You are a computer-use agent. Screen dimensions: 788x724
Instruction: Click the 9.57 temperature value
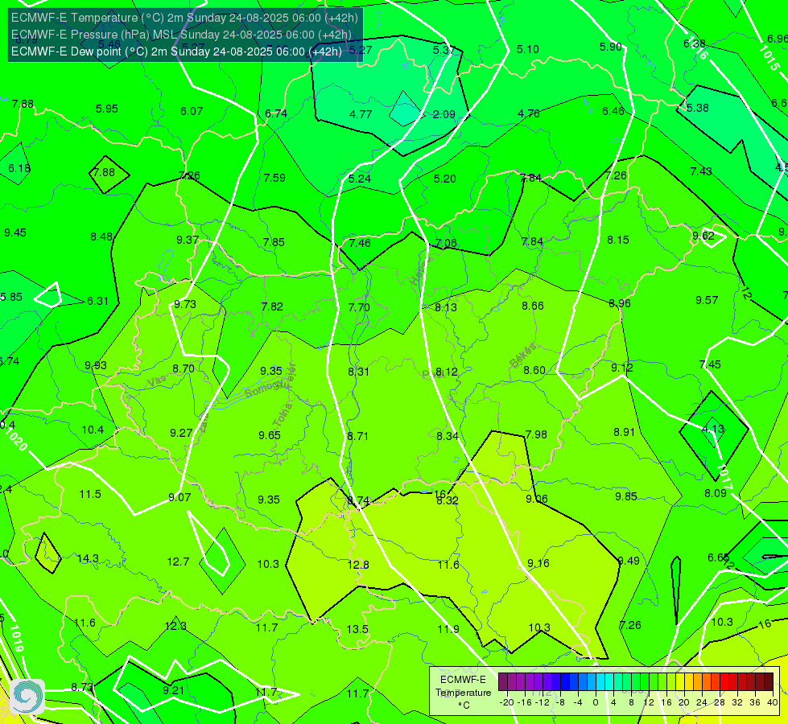(x=707, y=300)
